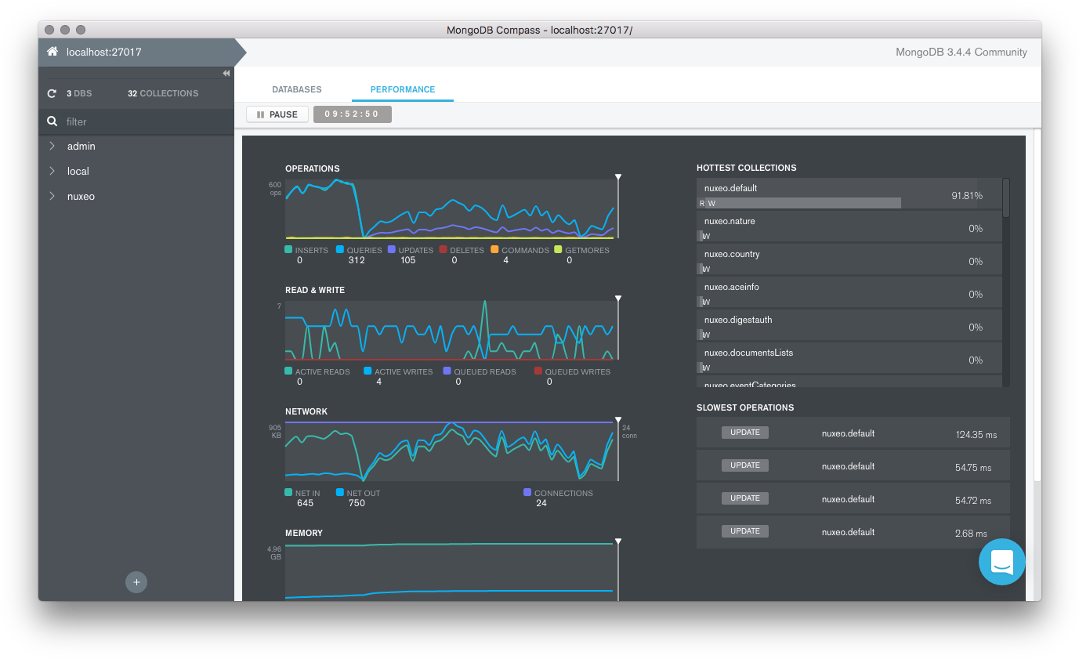
Task: Open the 54.72 ms UPDATE operation
Action: pos(853,499)
